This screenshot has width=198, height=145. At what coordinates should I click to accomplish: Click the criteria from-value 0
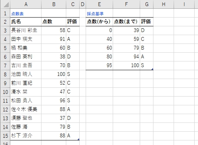99,31
